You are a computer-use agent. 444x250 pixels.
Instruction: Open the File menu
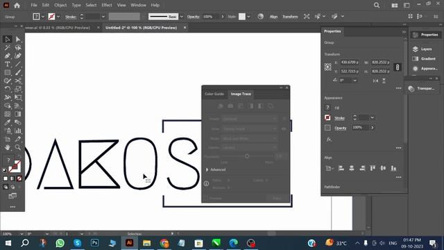[x=34, y=5]
